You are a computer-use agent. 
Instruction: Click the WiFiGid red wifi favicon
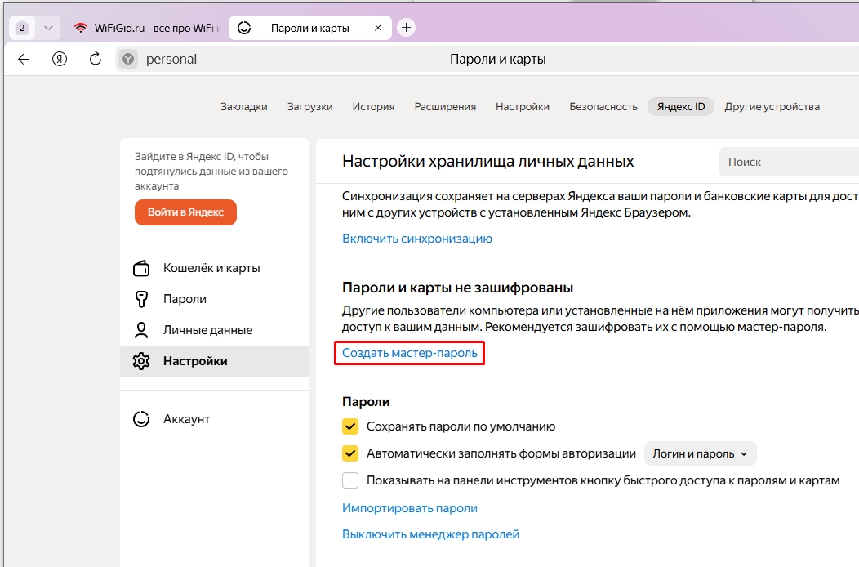(81, 28)
